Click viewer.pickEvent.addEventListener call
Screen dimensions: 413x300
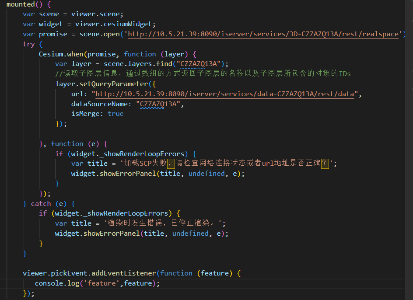[x=89, y=273]
